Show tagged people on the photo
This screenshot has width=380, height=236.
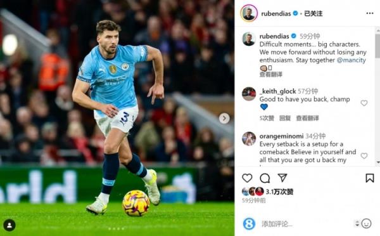tap(9, 225)
